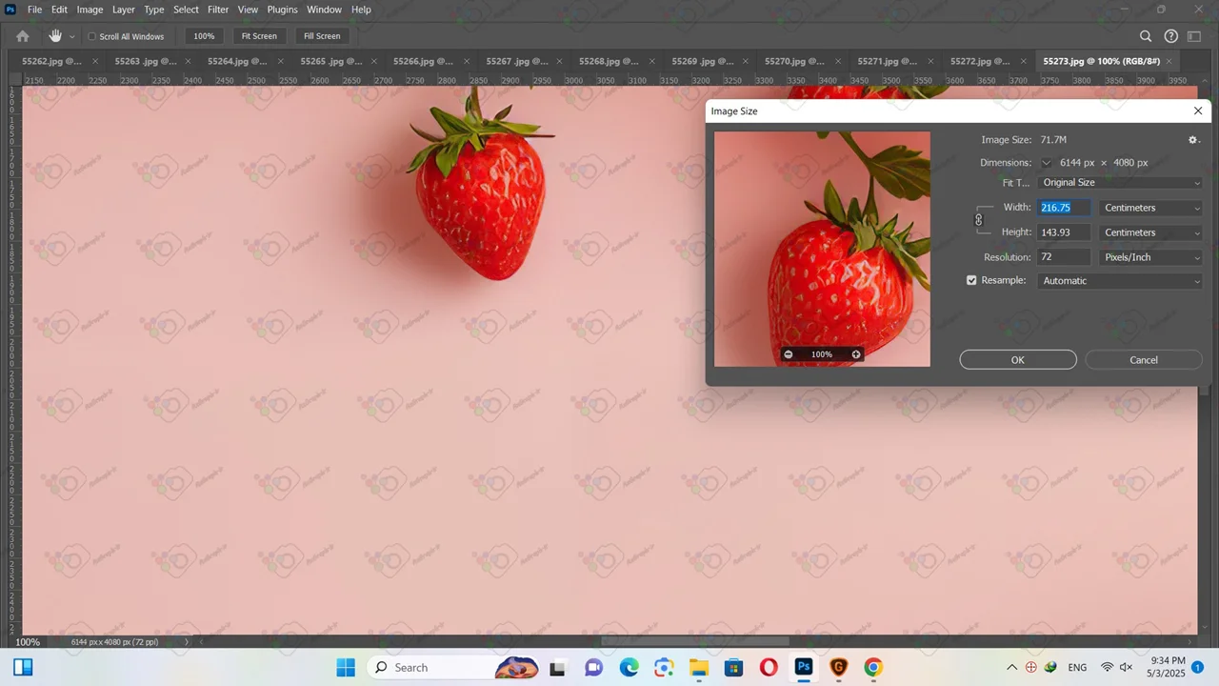Open Opera browser from the taskbar

(769, 667)
